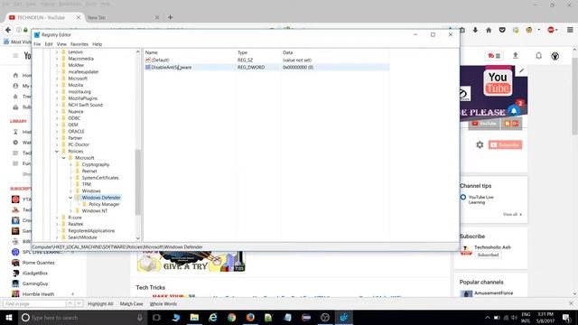Image resolution: width=578 pixels, height=325 pixels.
Task: Select the PC-Doctor key
Action: (79, 144)
